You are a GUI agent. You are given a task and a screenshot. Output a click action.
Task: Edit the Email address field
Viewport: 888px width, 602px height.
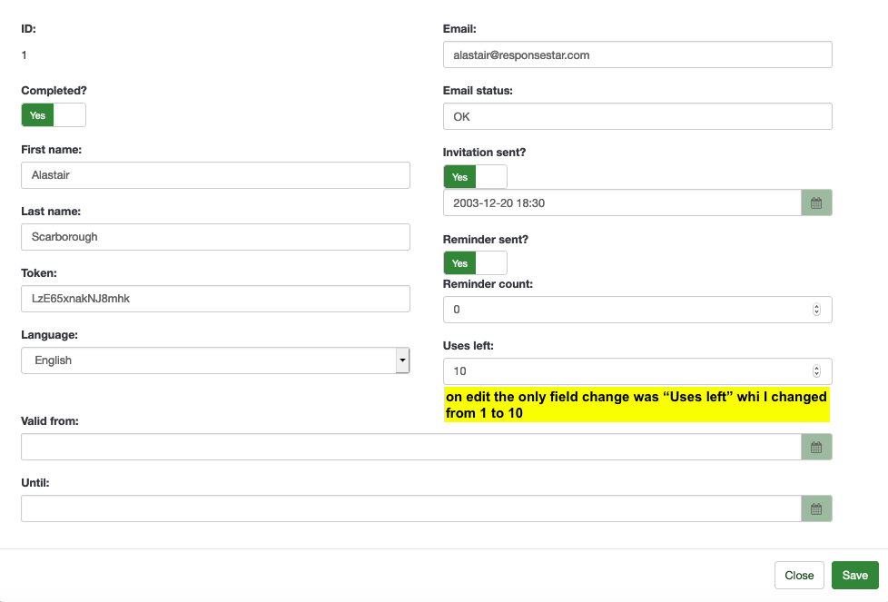(637, 55)
